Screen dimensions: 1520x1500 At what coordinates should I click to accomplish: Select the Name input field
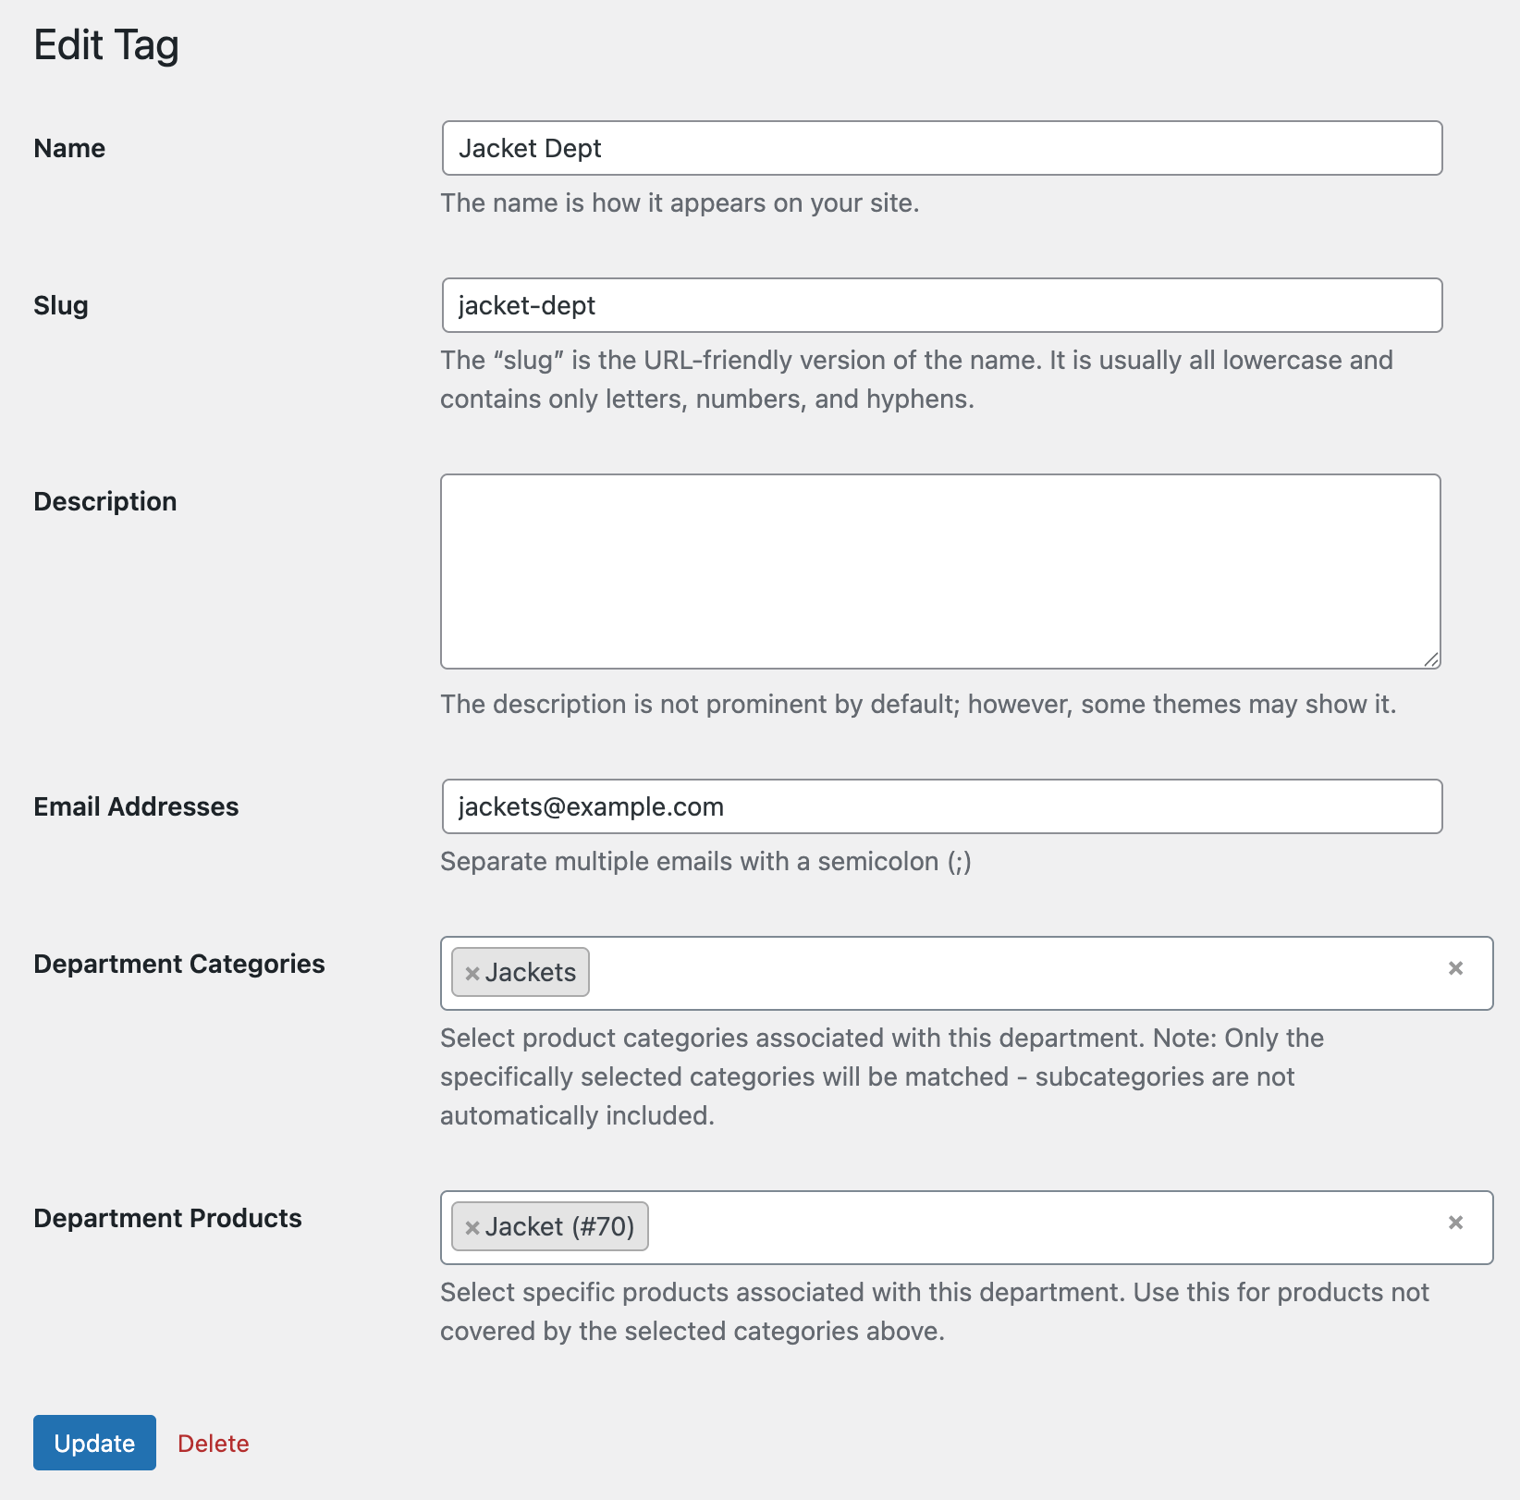point(940,148)
